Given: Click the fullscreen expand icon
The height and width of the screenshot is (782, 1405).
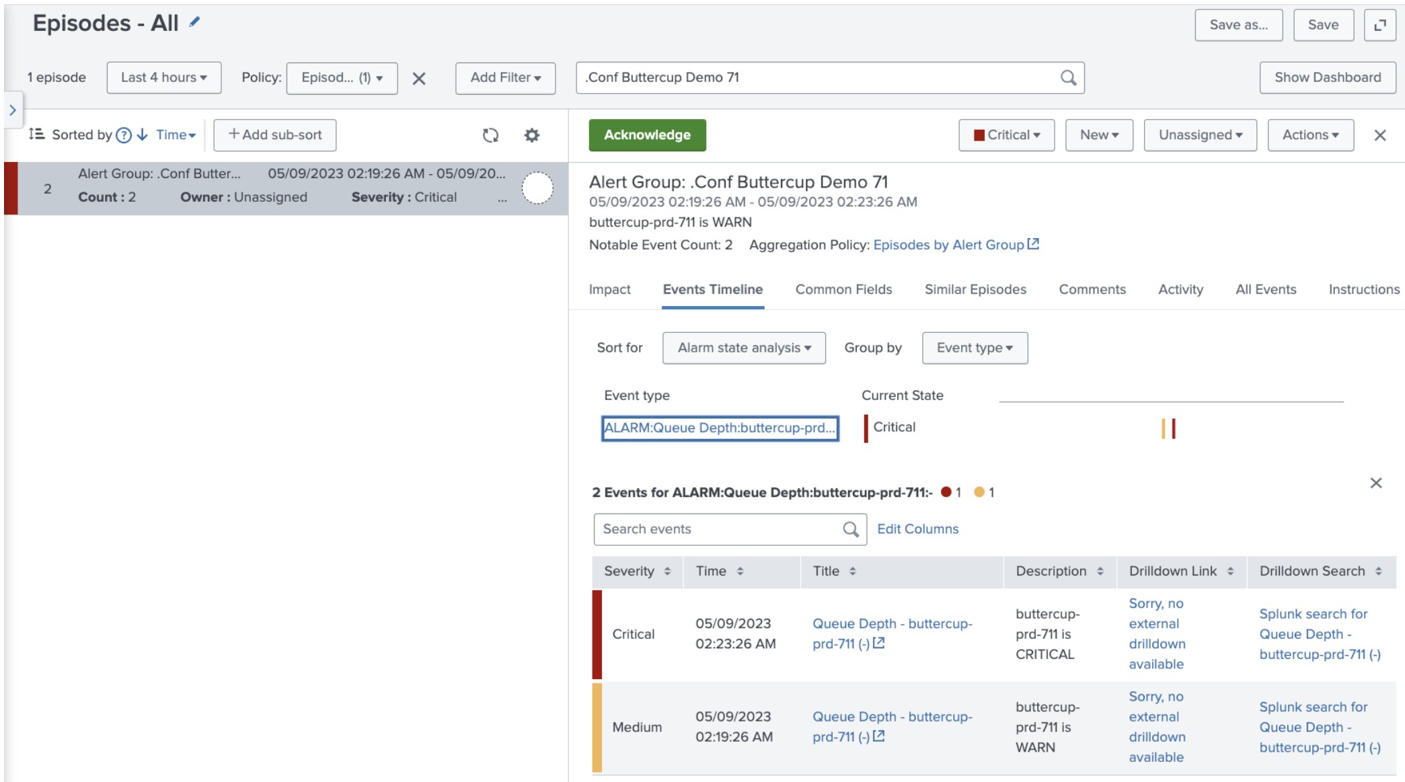Looking at the screenshot, I should [x=1379, y=25].
